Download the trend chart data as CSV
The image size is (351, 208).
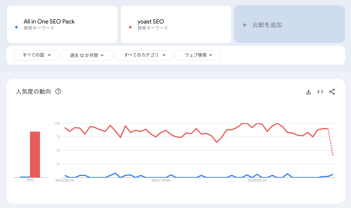308,92
